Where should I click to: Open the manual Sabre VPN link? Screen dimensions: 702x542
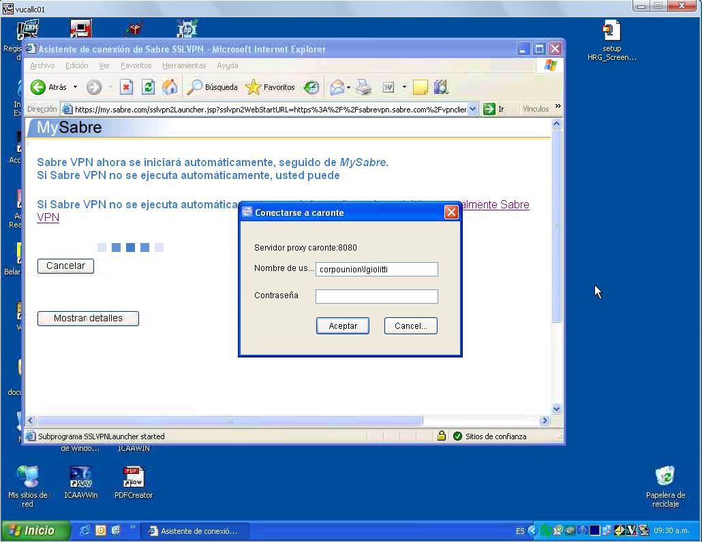click(495, 205)
